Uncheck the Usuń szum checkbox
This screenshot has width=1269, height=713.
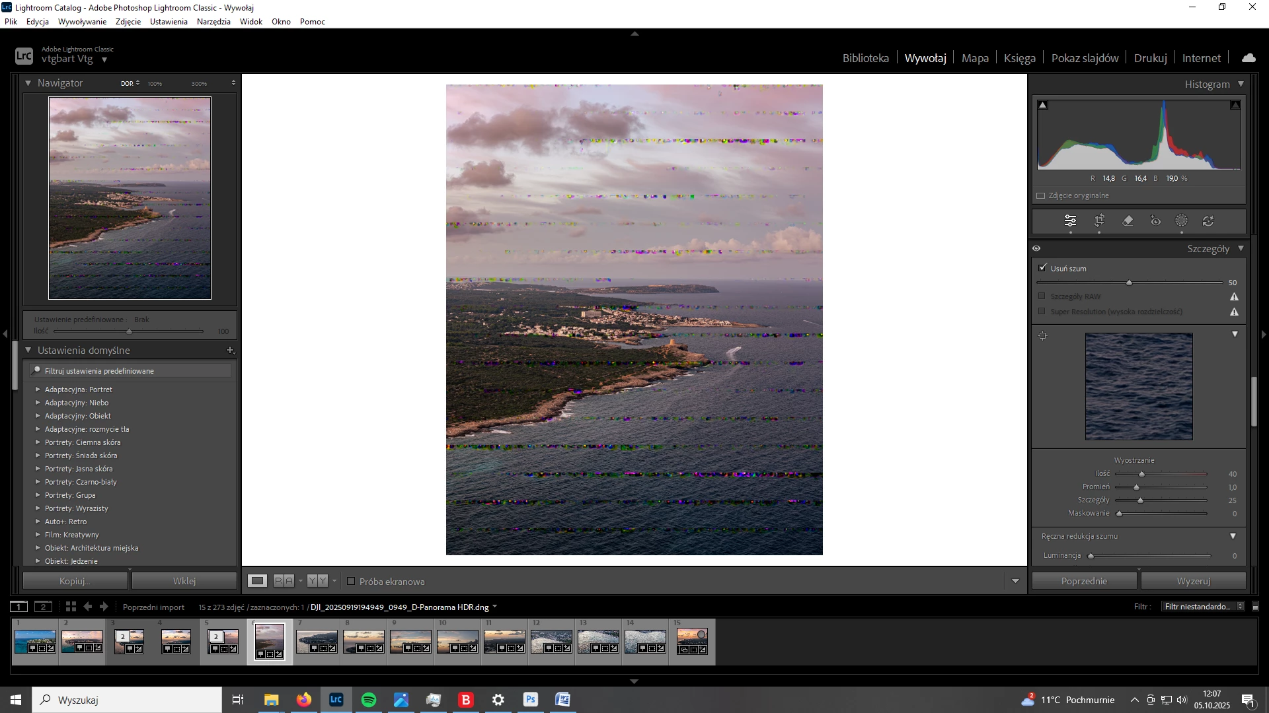[1043, 268]
